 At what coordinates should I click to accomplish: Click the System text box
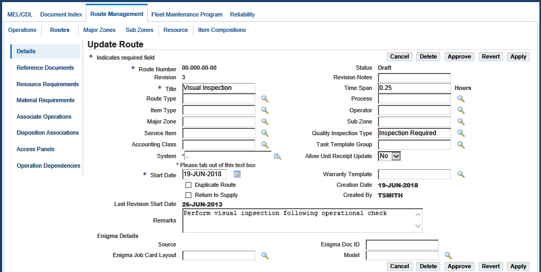[x=228, y=156]
